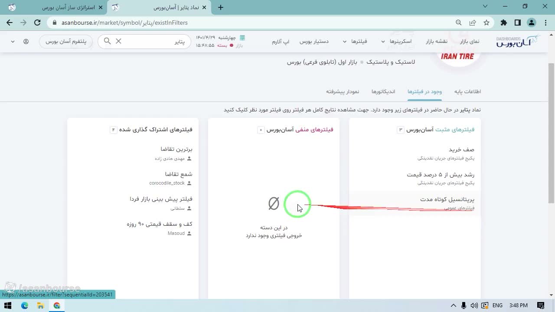
Task: Open a new browser tab with plus
Action: [x=221, y=7]
